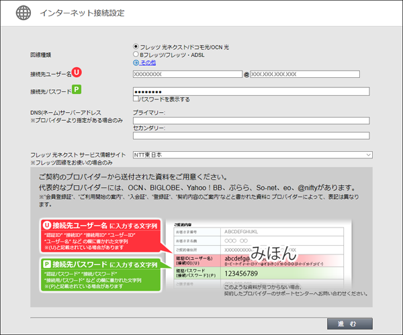This screenshot has height=335, width=403.
Task: Click the connection username input field
Action: point(187,75)
